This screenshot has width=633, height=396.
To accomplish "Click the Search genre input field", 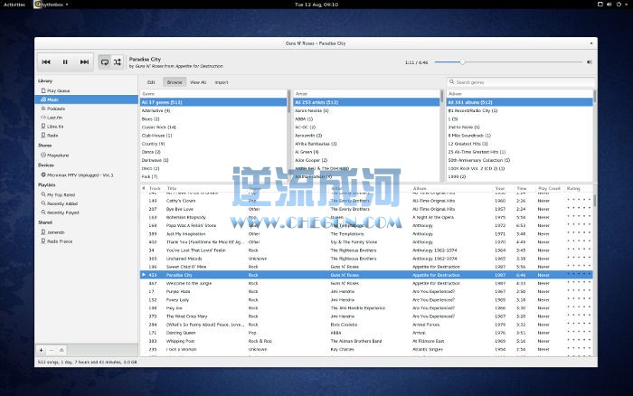I will [521, 82].
